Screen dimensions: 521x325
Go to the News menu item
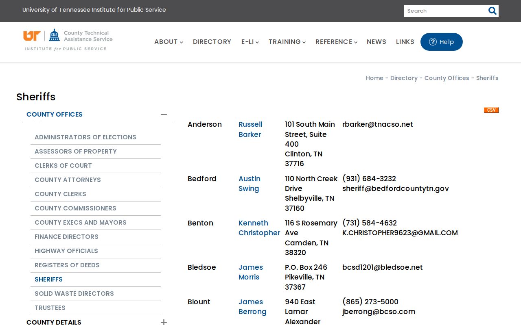[377, 42]
